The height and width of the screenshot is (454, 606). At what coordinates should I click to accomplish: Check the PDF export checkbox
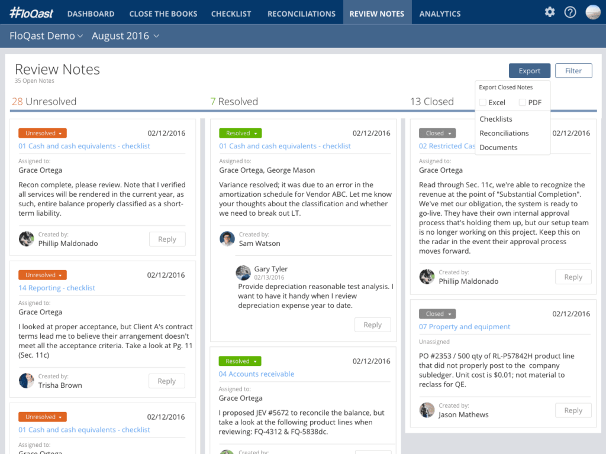522,102
